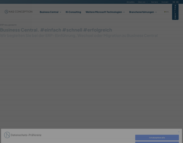The height and width of the screenshot is (143, 183).
Task: Open the Aktuelles link in top bar
Action: (x=130, y=2)
